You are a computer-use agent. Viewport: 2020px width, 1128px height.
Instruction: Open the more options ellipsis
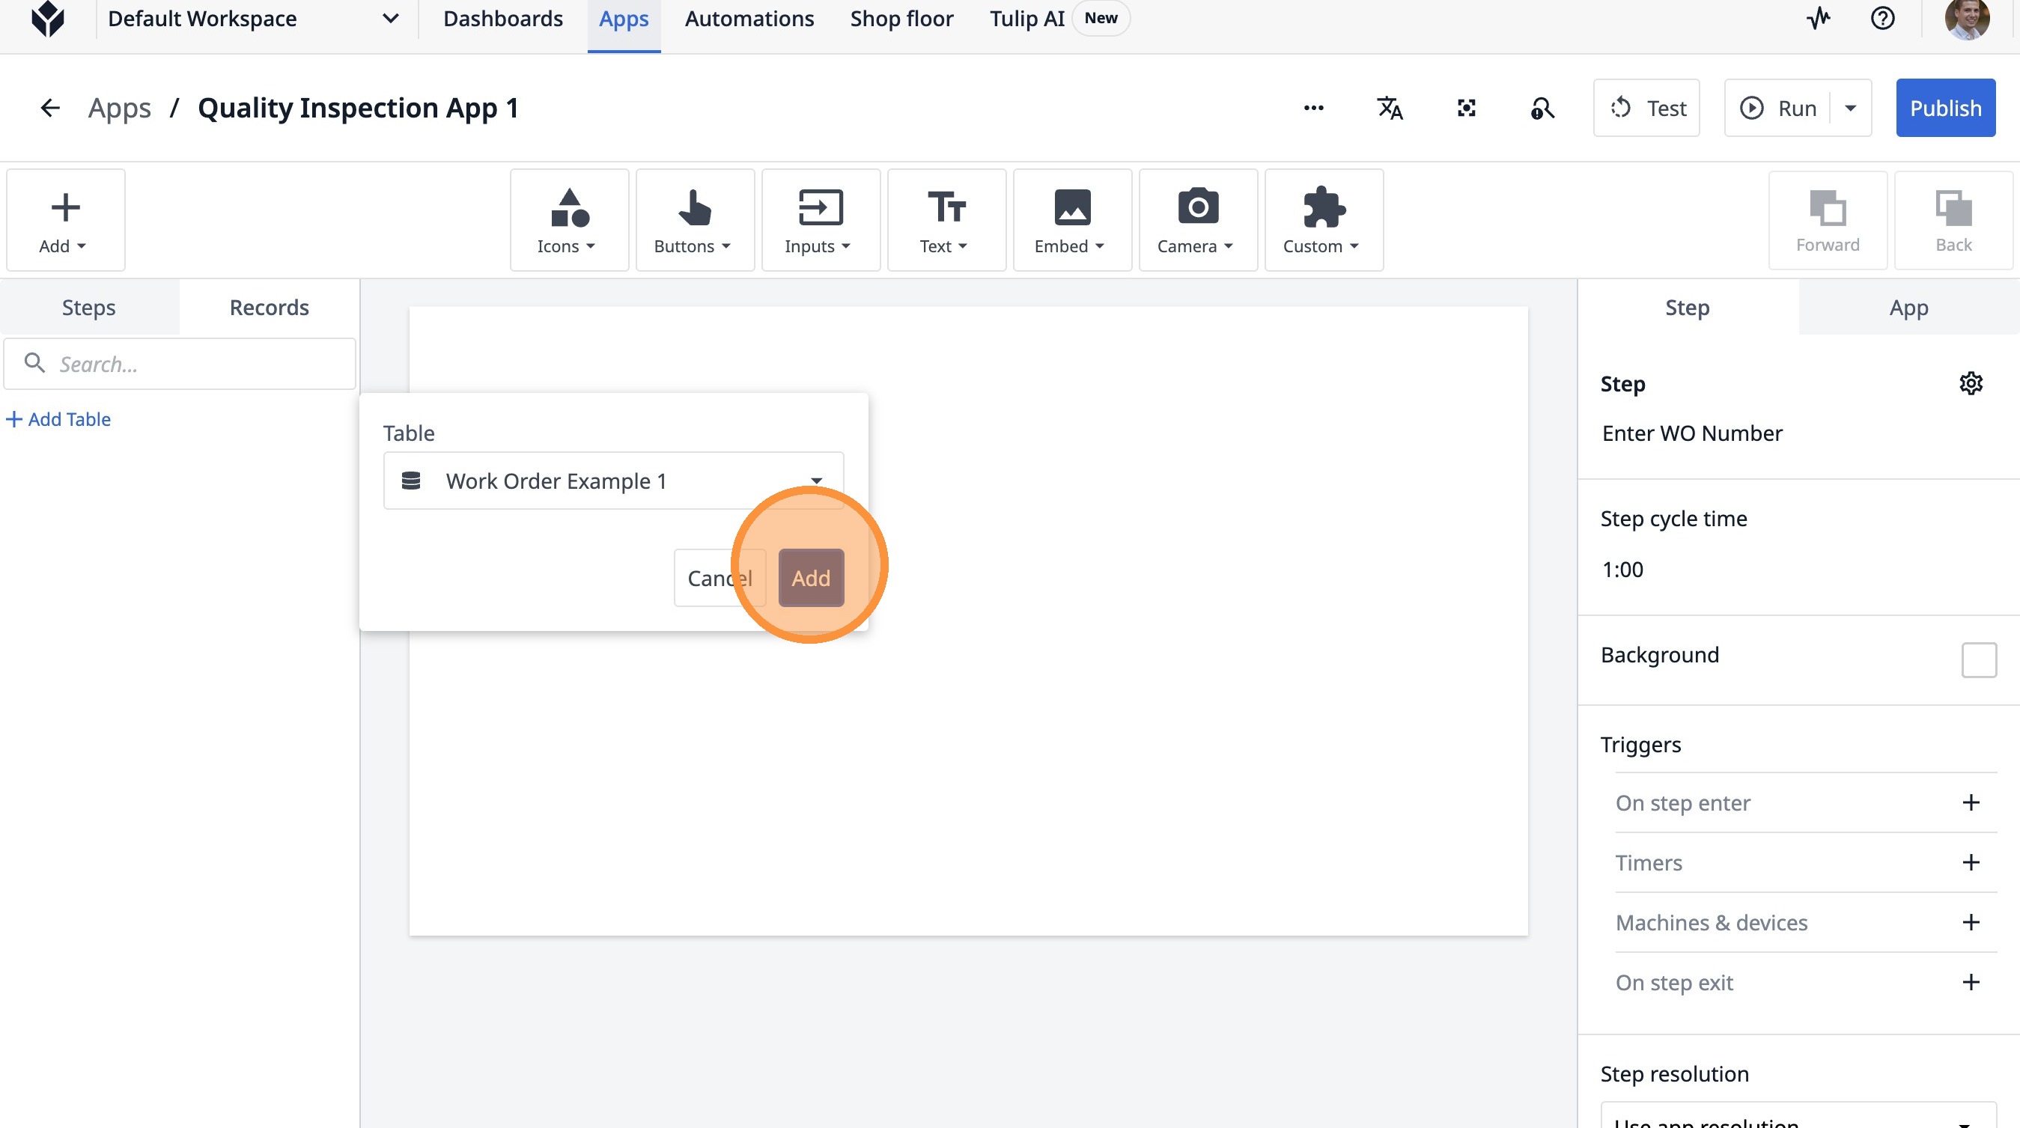point(1313,107)
